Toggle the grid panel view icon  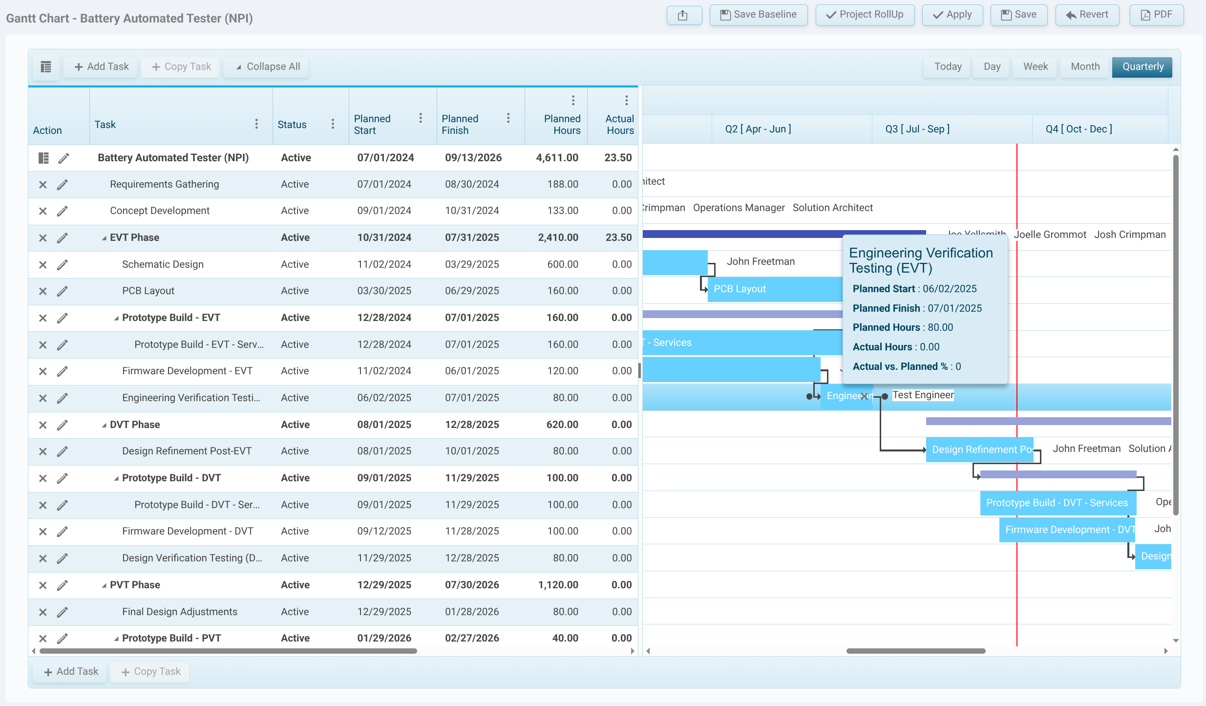(46, 67)
